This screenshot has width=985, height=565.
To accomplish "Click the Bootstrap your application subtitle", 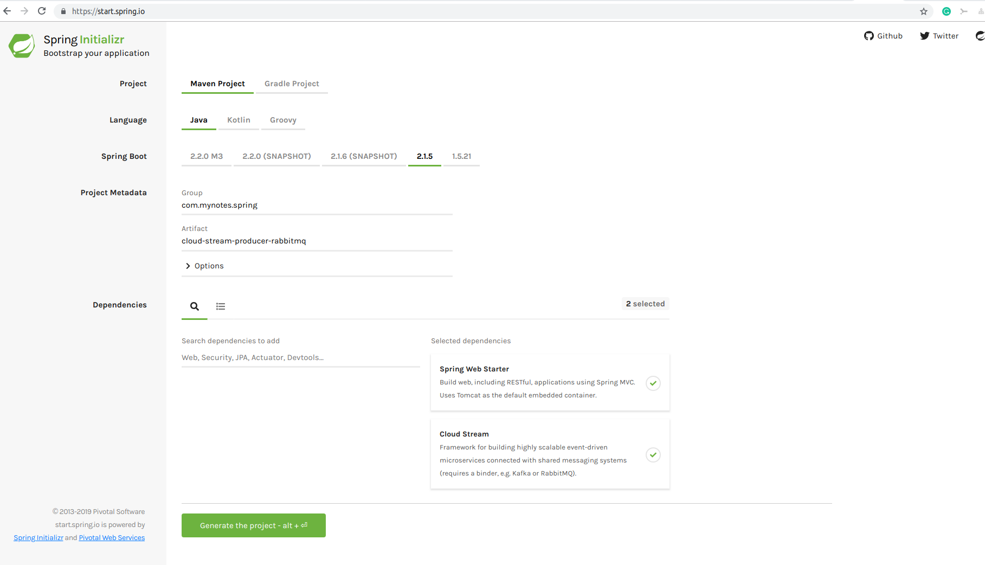I will point(96,53).
